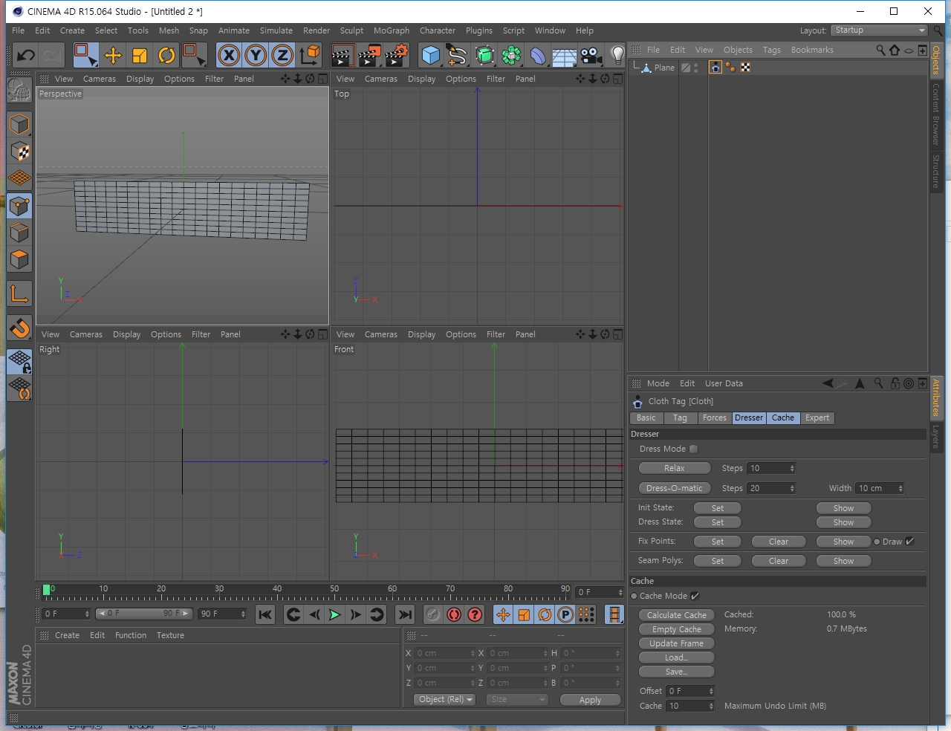Add a Light object
Screen dimensions: 951x731
[x=617, y=55]
